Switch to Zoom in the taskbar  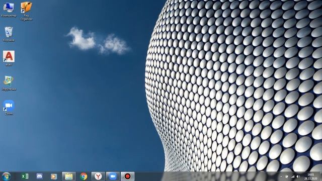click(113, 176)
